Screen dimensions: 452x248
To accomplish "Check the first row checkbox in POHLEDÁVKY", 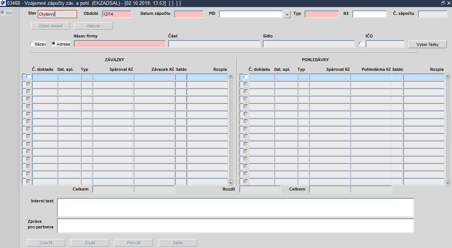I will [246, 77].
